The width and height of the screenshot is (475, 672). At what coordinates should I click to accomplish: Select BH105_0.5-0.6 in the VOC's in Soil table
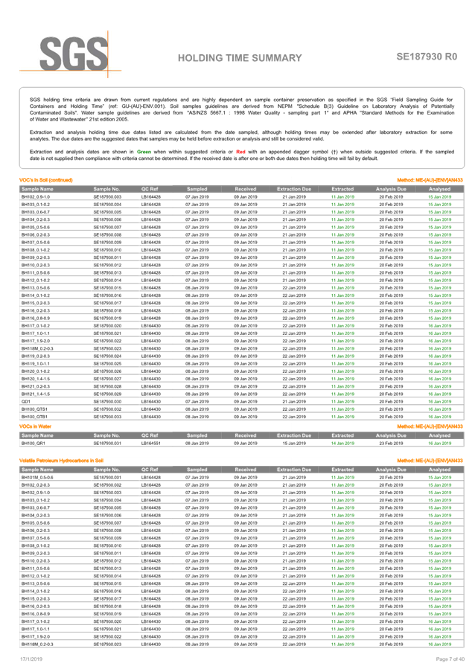(x=36, y=227)
